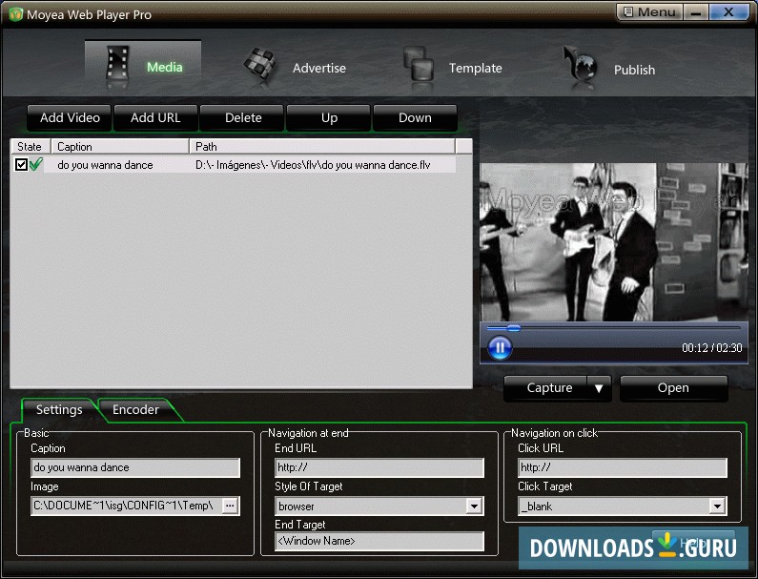The image size is (758, 579).
Task: Open the Menu in title bar
Action: 647,12
